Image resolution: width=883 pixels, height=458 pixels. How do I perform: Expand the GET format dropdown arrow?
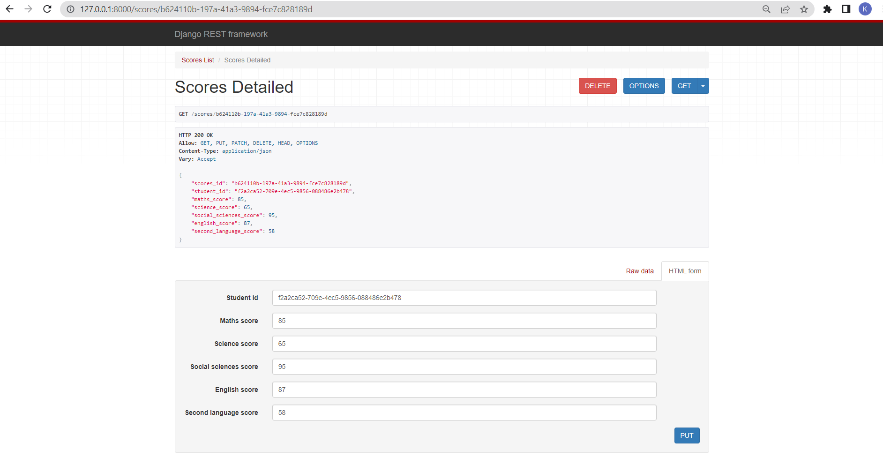point(703,86)
